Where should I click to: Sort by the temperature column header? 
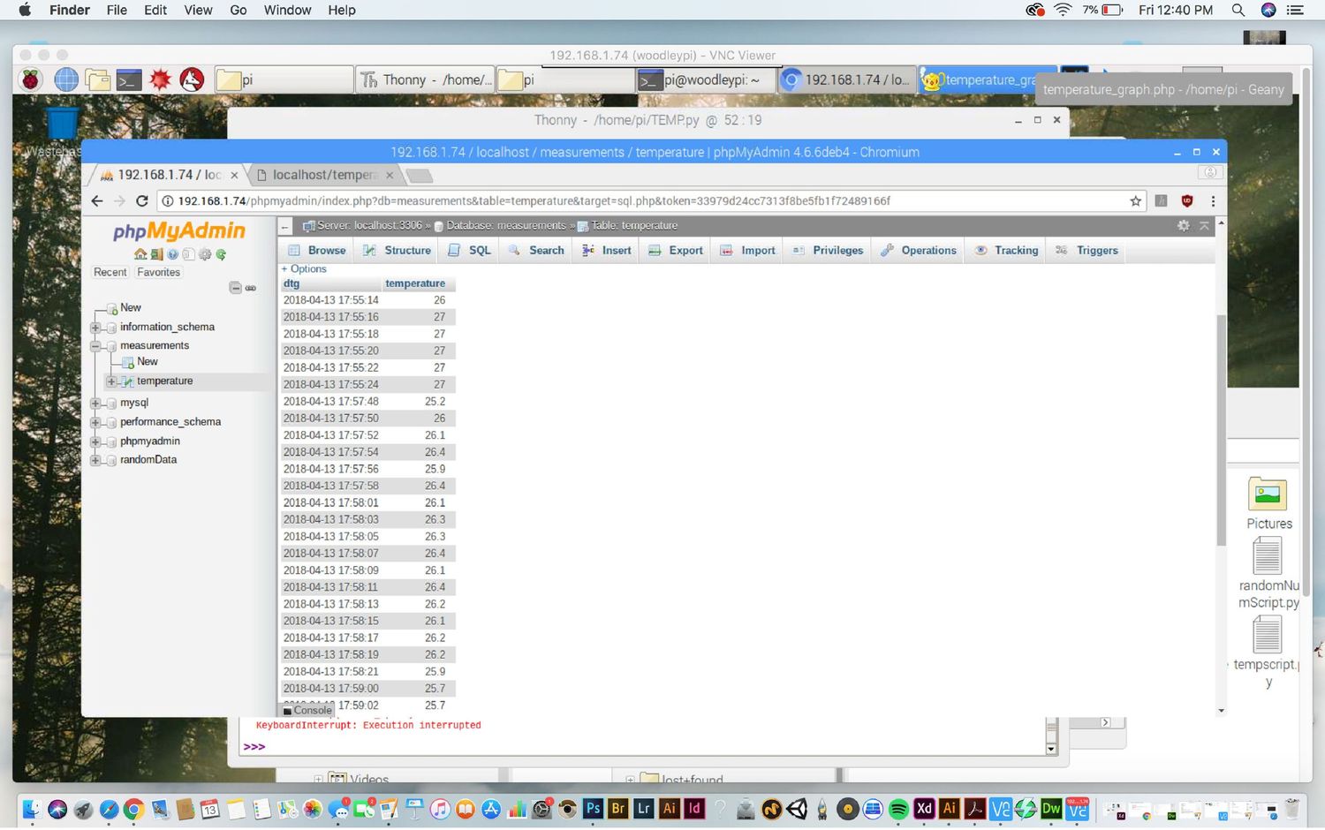tap(415, 283)
